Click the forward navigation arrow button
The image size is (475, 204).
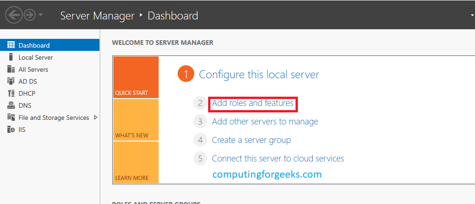pos(30,15)
